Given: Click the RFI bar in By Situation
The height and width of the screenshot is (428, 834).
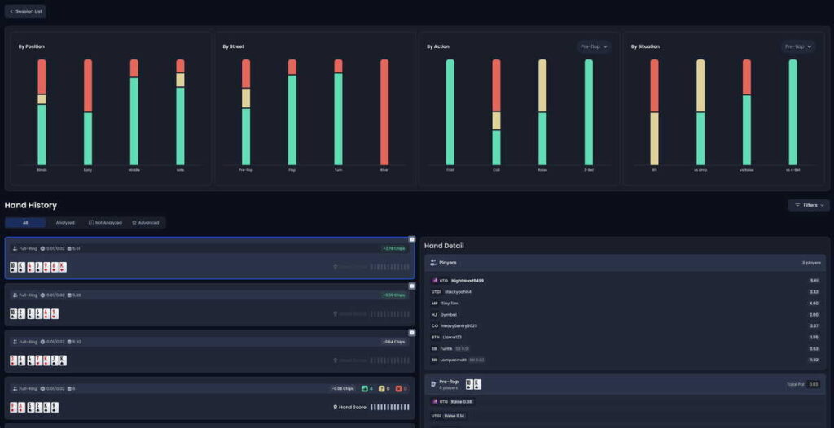Looking at the screenshot, I should (x=654, y=112).
